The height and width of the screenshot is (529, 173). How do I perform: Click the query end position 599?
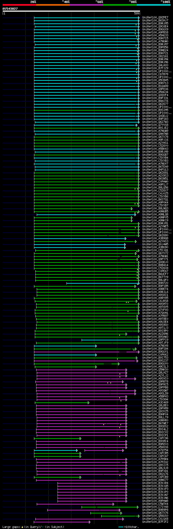click(x=137, y=13)
